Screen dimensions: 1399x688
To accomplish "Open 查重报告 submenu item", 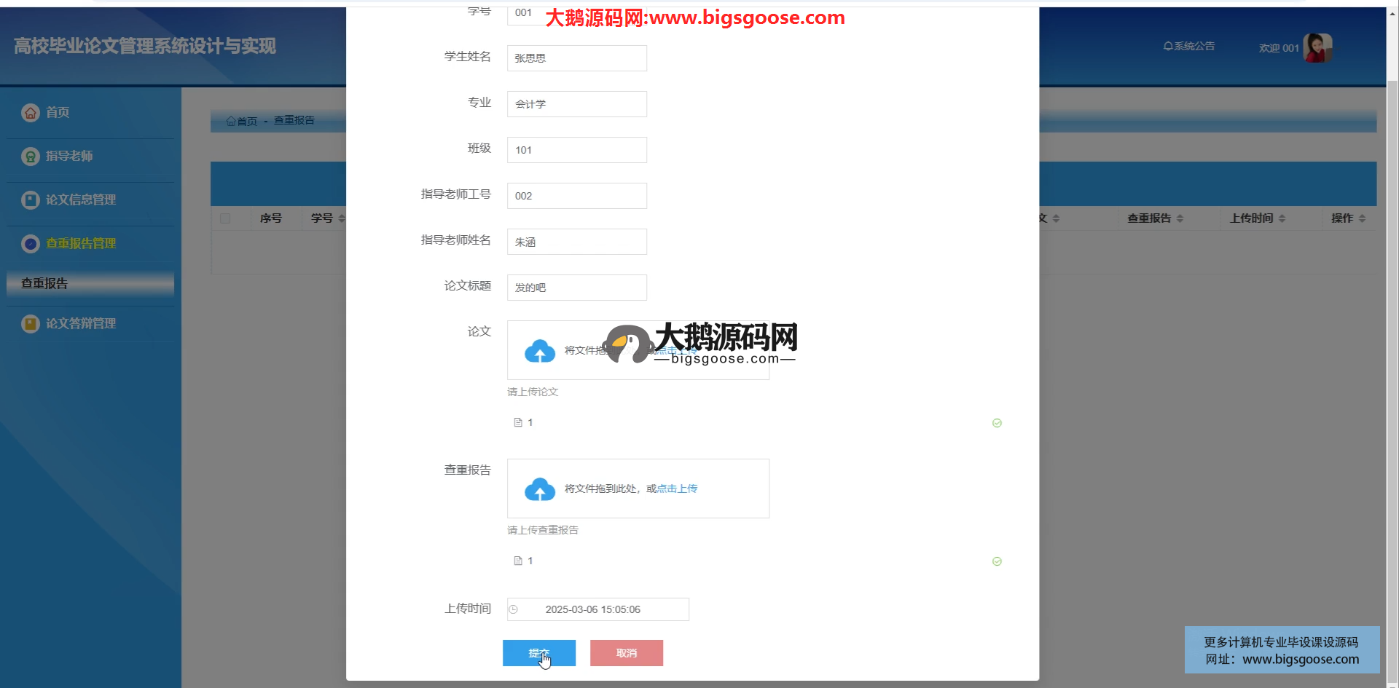I will pos(44,284).
